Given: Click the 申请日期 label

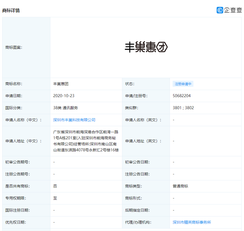Looking at the screenshot, I should point(14,96).
